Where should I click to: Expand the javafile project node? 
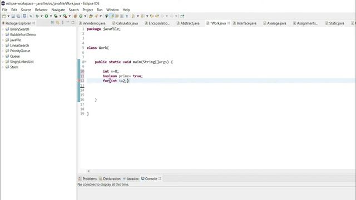[x=3, y=40]
